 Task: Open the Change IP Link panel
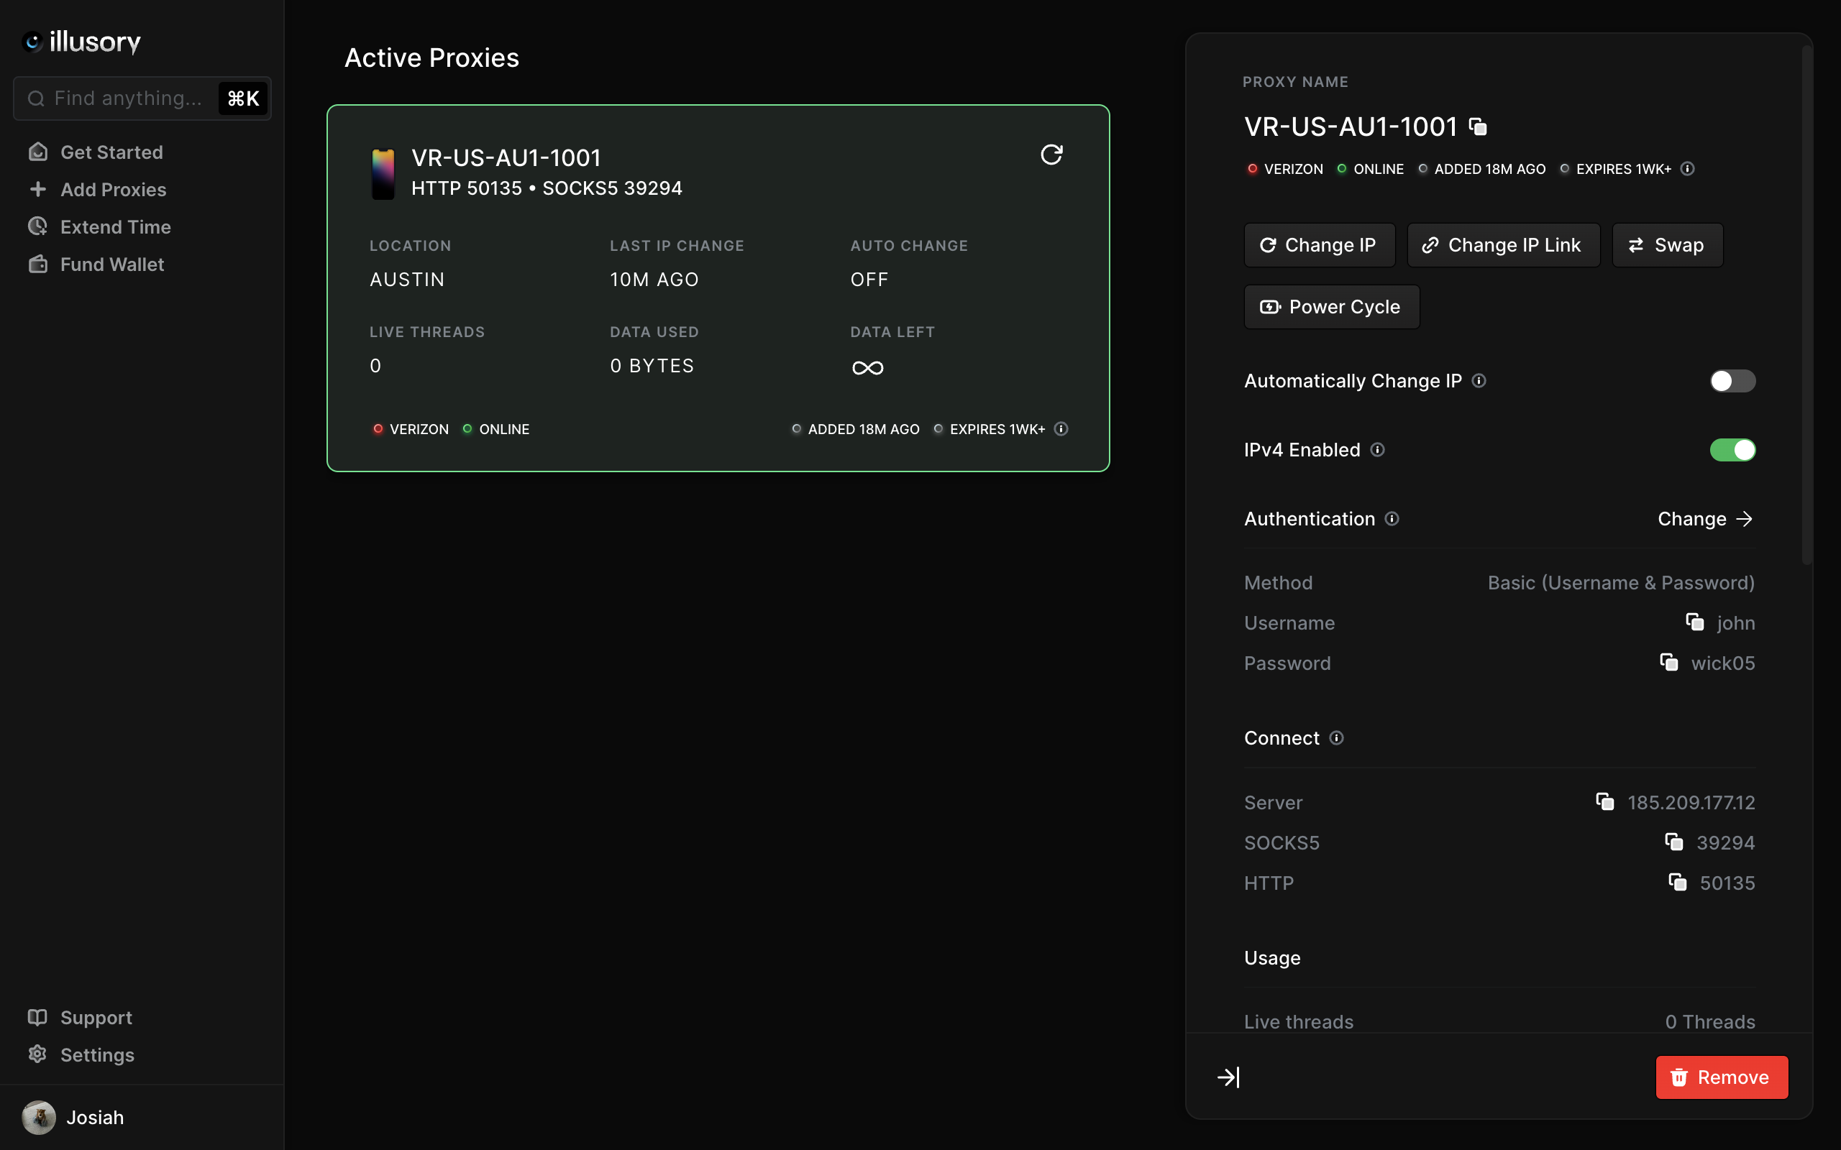[x=1502, y=244]
